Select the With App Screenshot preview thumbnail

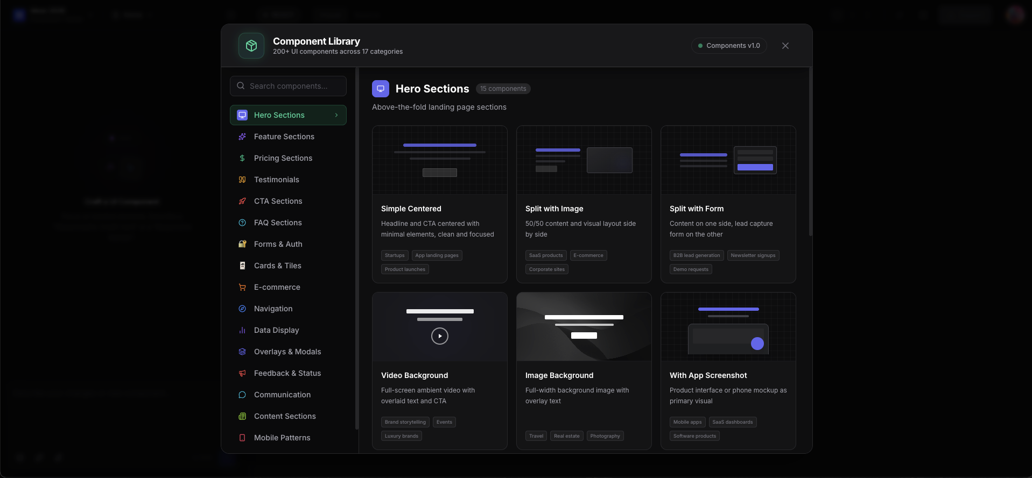[728, 327]
